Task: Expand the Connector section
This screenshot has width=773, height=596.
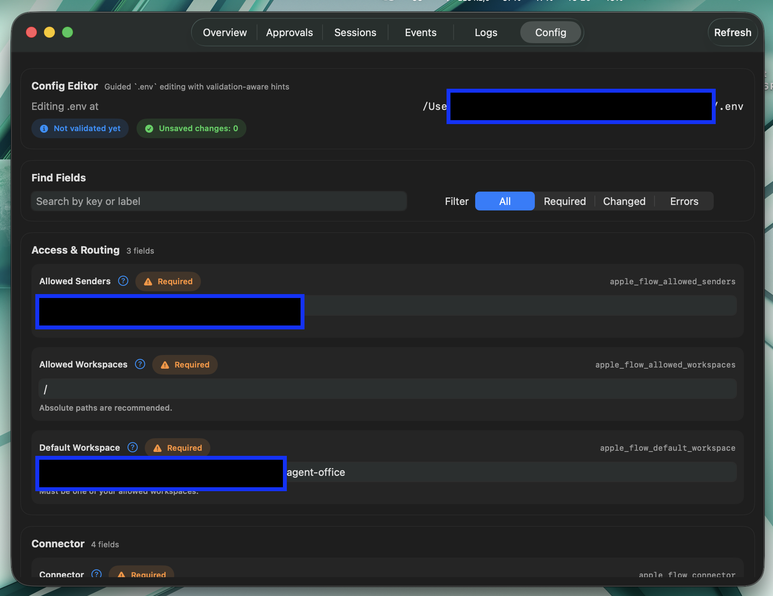Action: pos(58,544)
